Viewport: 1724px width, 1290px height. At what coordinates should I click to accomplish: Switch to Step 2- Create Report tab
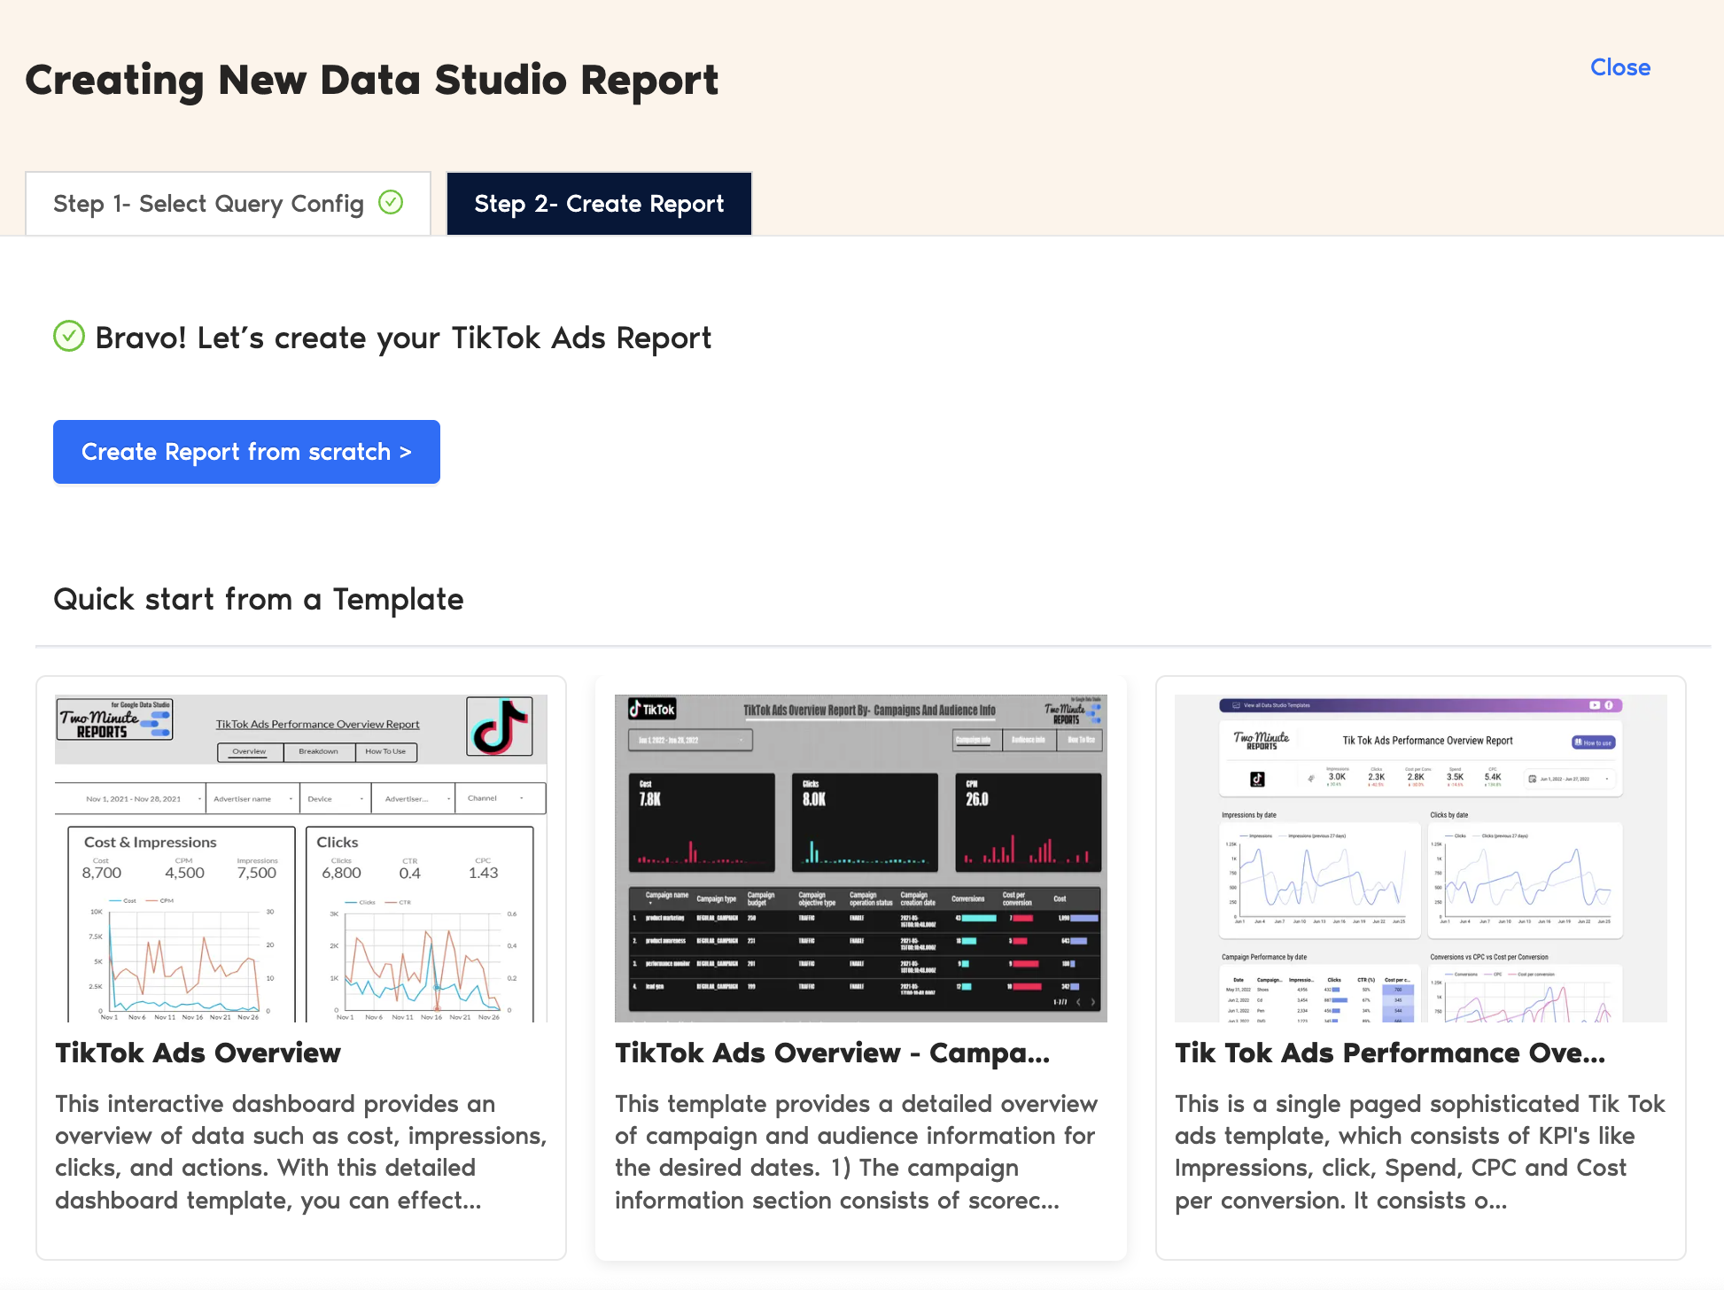pyautogui.click(x=599, y=204)
